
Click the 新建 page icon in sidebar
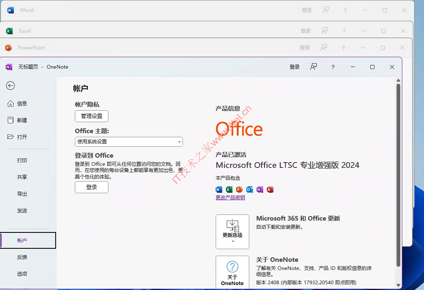click(11, 120)
